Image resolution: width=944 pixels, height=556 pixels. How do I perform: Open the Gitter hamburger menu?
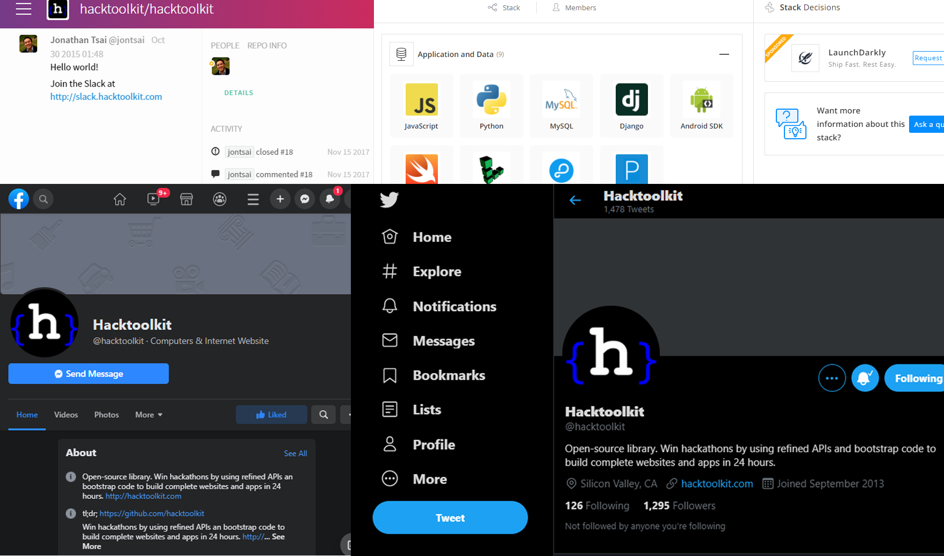click(x=23, y=9)
